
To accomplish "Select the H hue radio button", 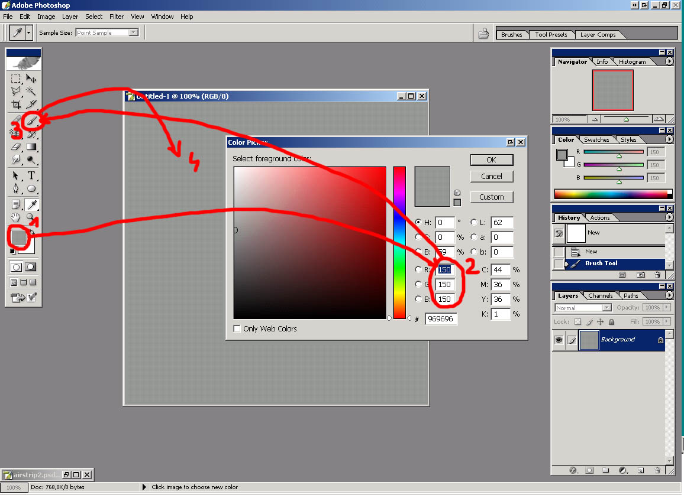I will (418, 223).
